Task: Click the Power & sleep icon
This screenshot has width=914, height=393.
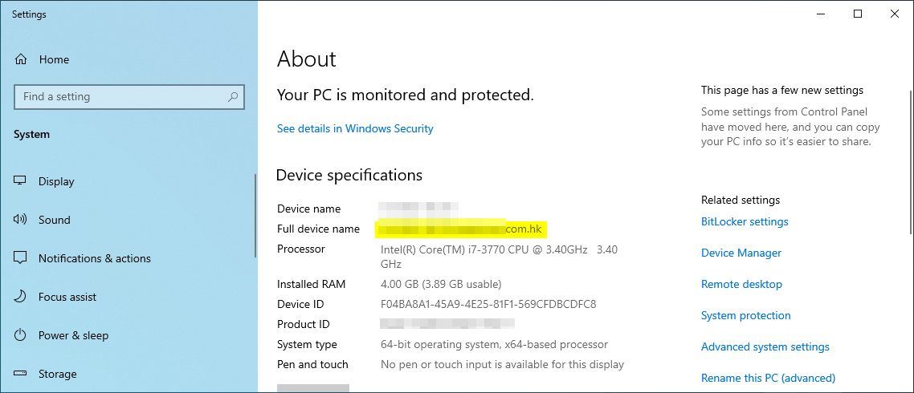Action: [x=21, y=335]
